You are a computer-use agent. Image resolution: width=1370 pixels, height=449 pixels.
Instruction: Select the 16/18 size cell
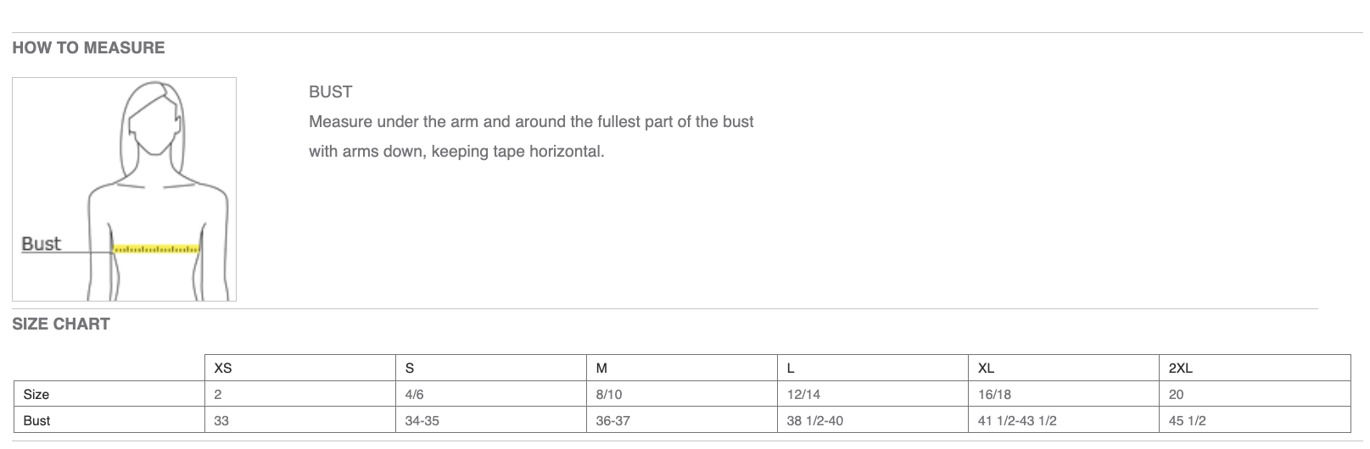point(994,395)
